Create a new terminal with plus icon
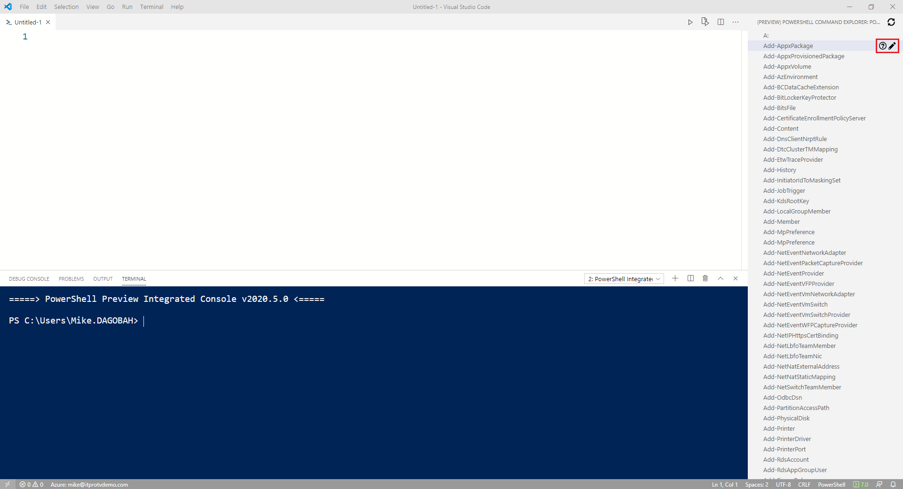Viewport: 903px width, 489px height. (x=675, y=278)
